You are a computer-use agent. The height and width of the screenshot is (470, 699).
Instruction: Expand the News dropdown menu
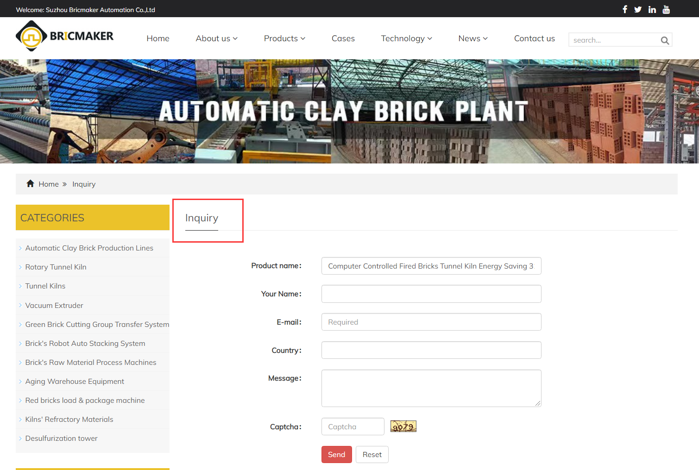[x=472, y=38]
